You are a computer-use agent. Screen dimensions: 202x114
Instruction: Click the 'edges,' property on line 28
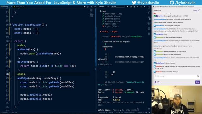[x=22, y=74]
